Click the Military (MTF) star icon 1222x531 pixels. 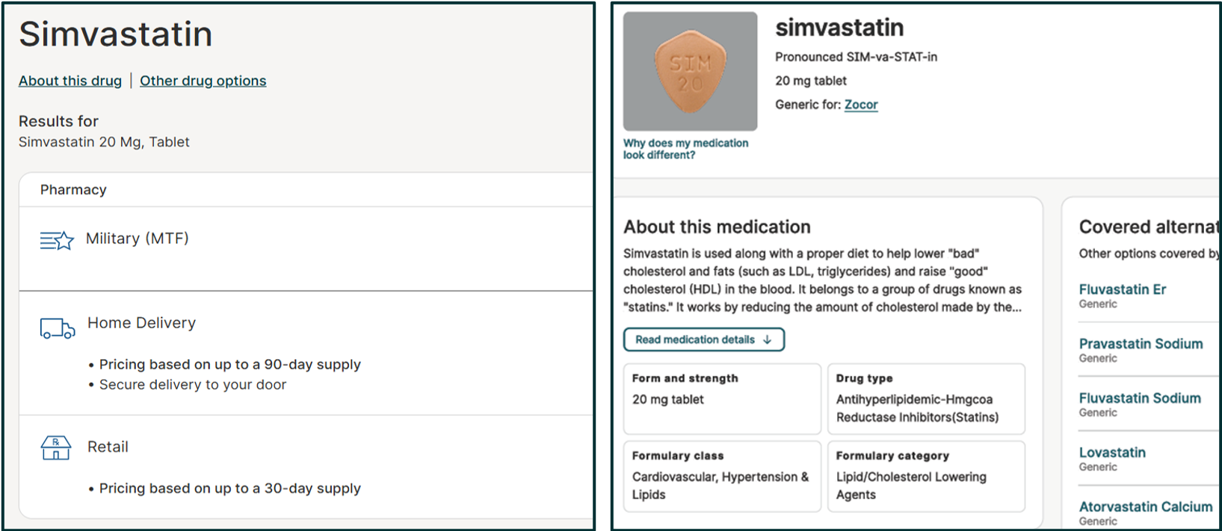(57, 240)
